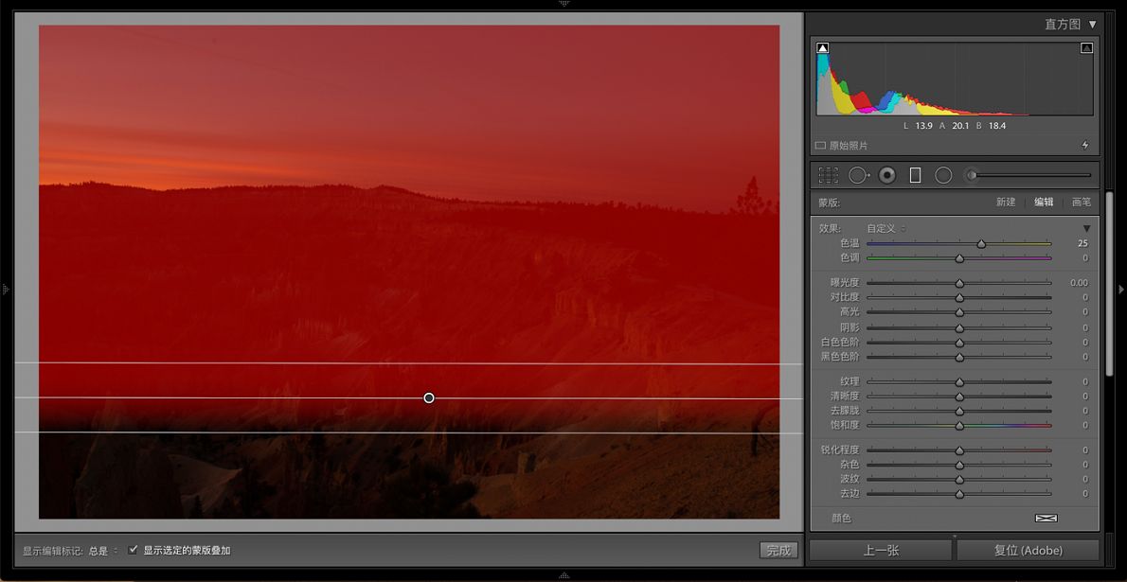Click the 色调 value field
1127x582 pixels.
click(x=1084, y=258)
